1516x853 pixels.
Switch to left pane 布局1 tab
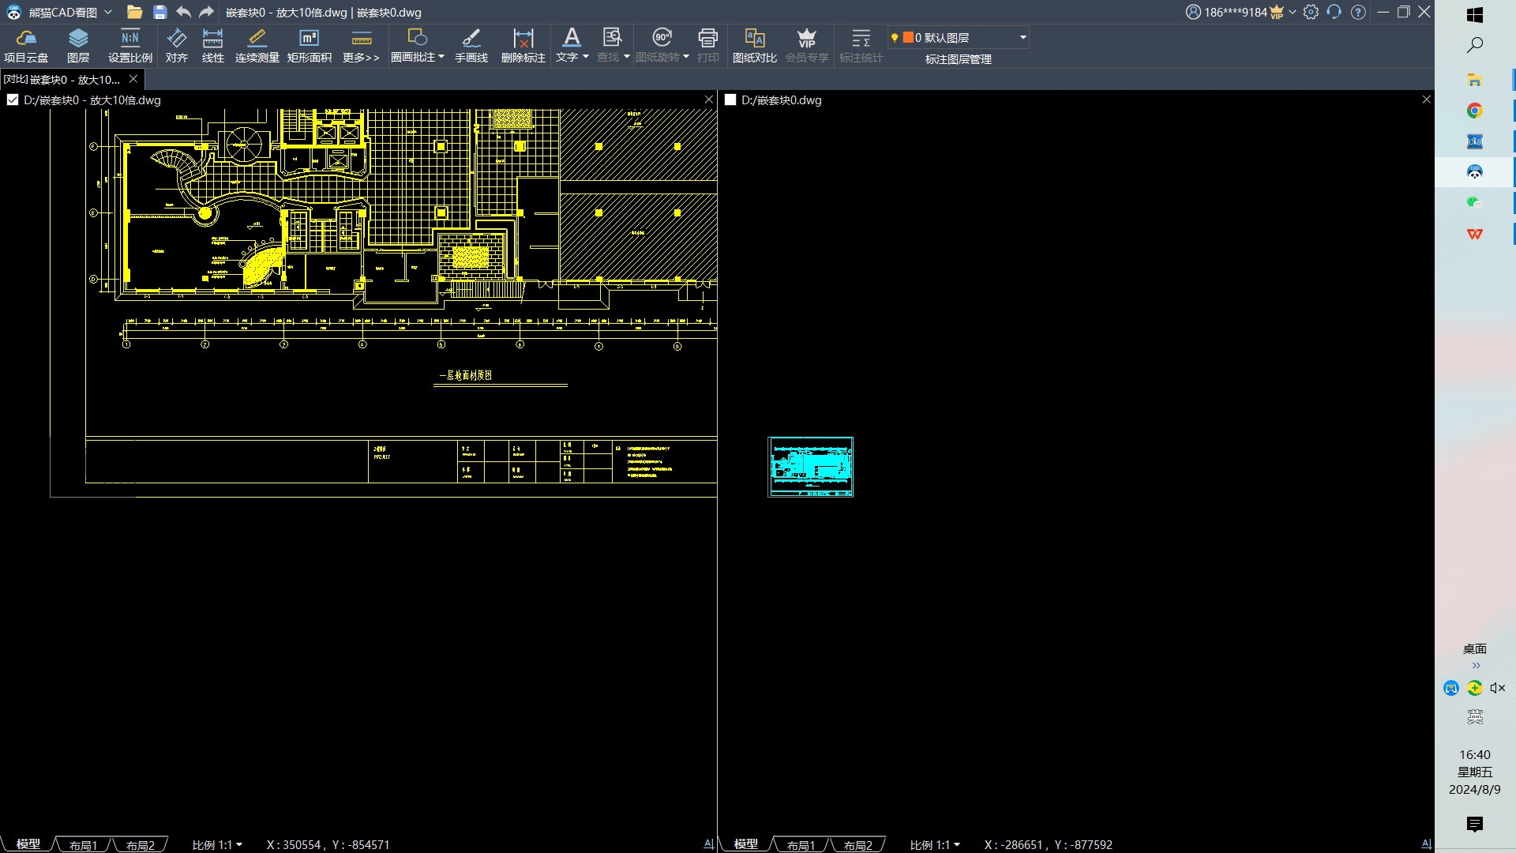[83, 844]
